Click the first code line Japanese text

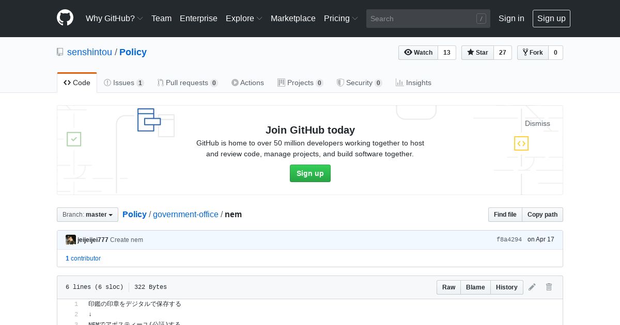(x=135, y=304)
